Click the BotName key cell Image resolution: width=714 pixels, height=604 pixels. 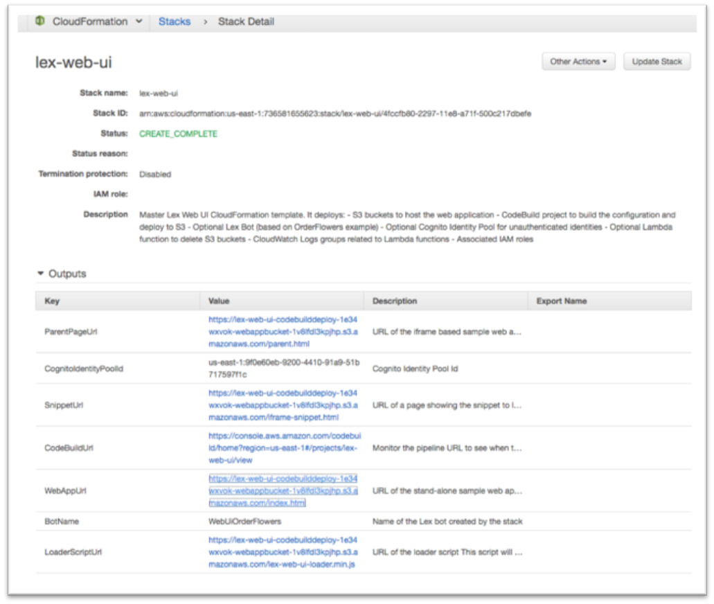click(62, 521)
